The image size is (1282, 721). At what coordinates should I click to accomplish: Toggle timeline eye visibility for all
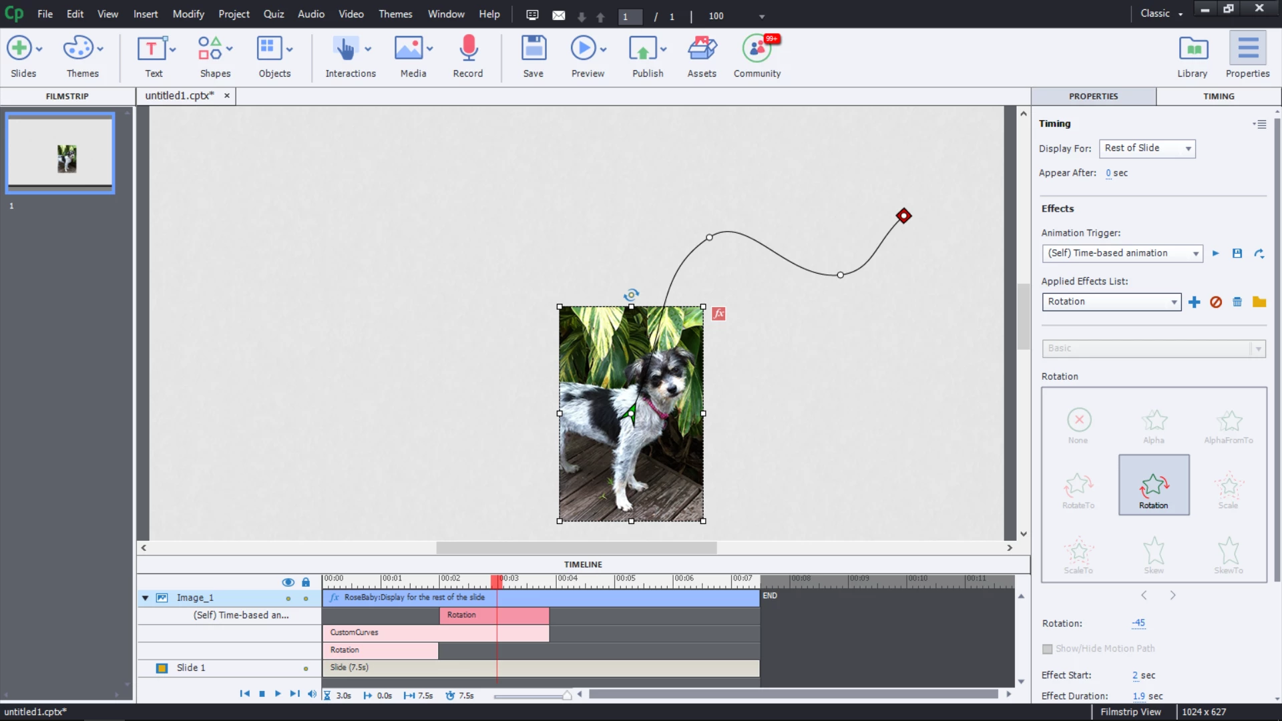coord(288,582)
